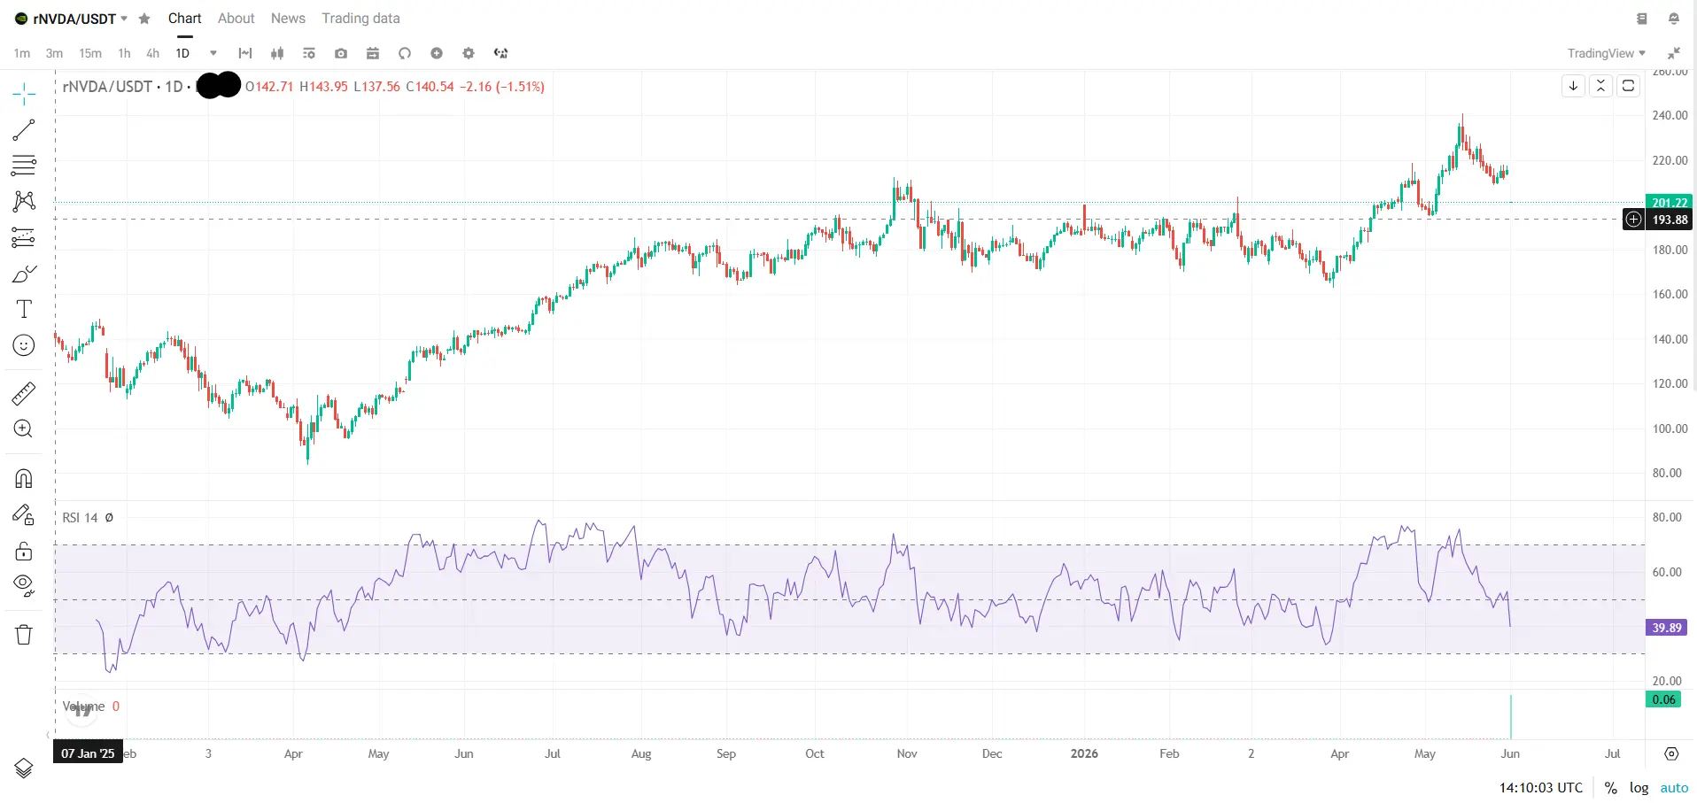Viewport: 1697px width, 803px height.
Task: Select the brush drawing tool
Action: pyautogui.click(x=24, y=274)
